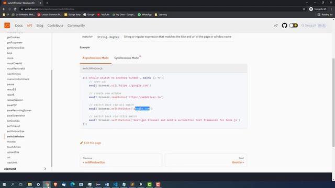Viewport: 335px width, 188px height.
Task: Bookmark this page with star icon
Action: tap(304, 9)
